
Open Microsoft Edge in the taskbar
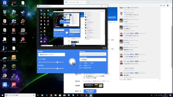(x=47, y=95)
